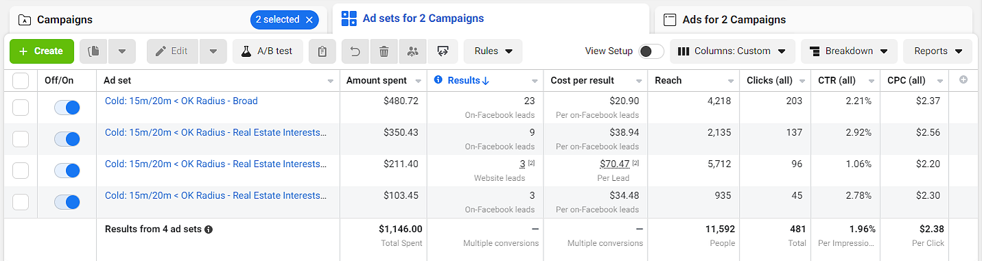Delete selected ad sets with trash icon
This screenshot has height=261, width=982.
pos(384,51)
